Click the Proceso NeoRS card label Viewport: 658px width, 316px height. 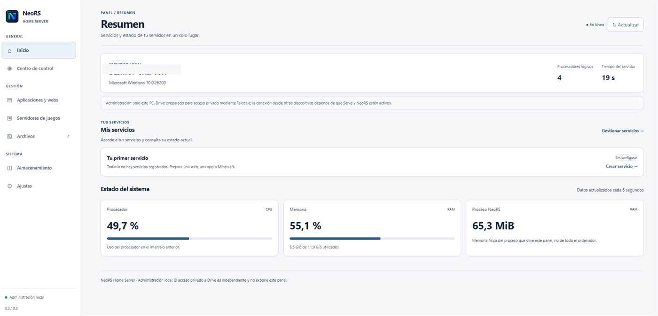[486, 209]
